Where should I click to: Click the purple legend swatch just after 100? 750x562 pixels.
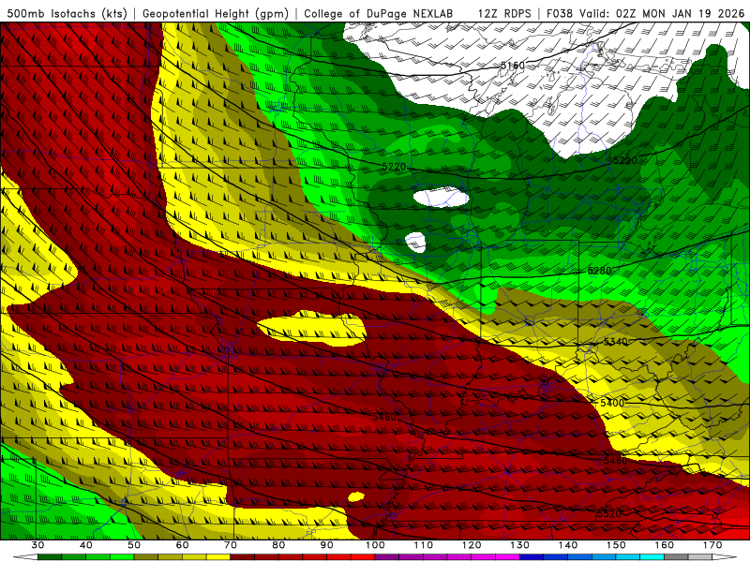click(387, 557)
